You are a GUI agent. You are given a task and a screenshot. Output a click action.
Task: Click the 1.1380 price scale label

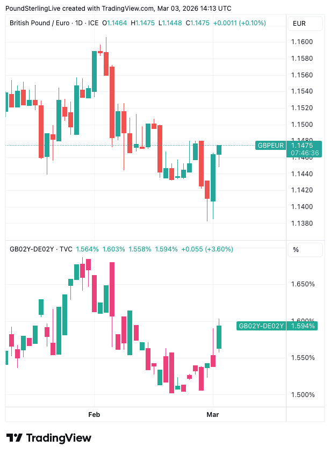(302, 224)
